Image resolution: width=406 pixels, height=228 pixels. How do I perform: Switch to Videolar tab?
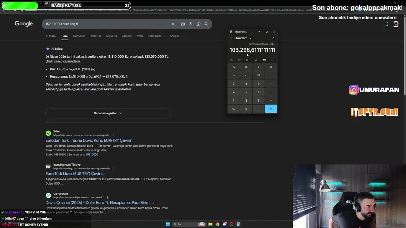click(x=127, y=36)
